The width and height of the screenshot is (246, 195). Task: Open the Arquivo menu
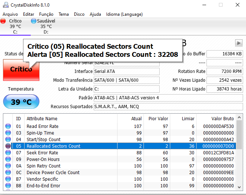pyautogui.click(x=10, y=14)
